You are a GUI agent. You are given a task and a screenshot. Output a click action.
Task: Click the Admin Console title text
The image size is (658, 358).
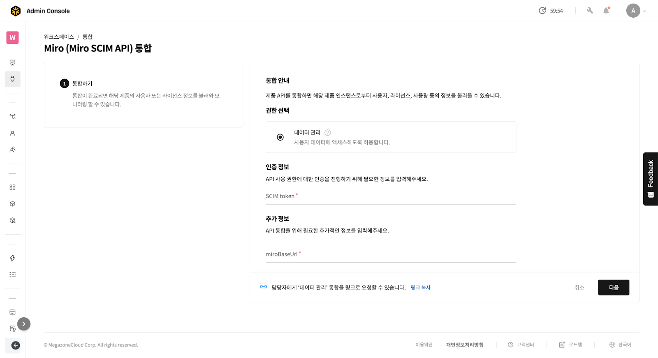pyautogui.click(x=48, y=11)
